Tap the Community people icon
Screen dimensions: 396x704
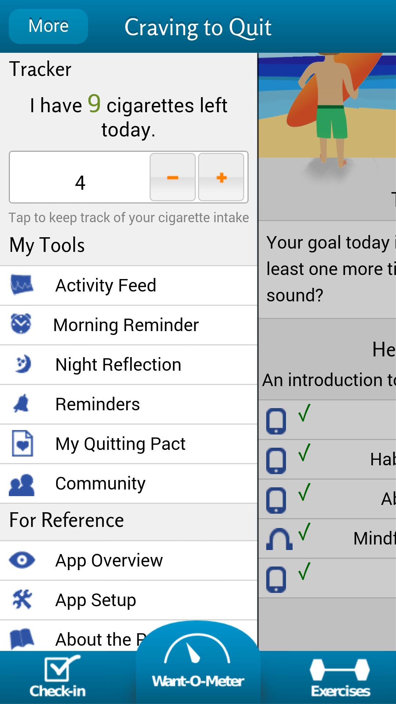click(x=22, y=484)
